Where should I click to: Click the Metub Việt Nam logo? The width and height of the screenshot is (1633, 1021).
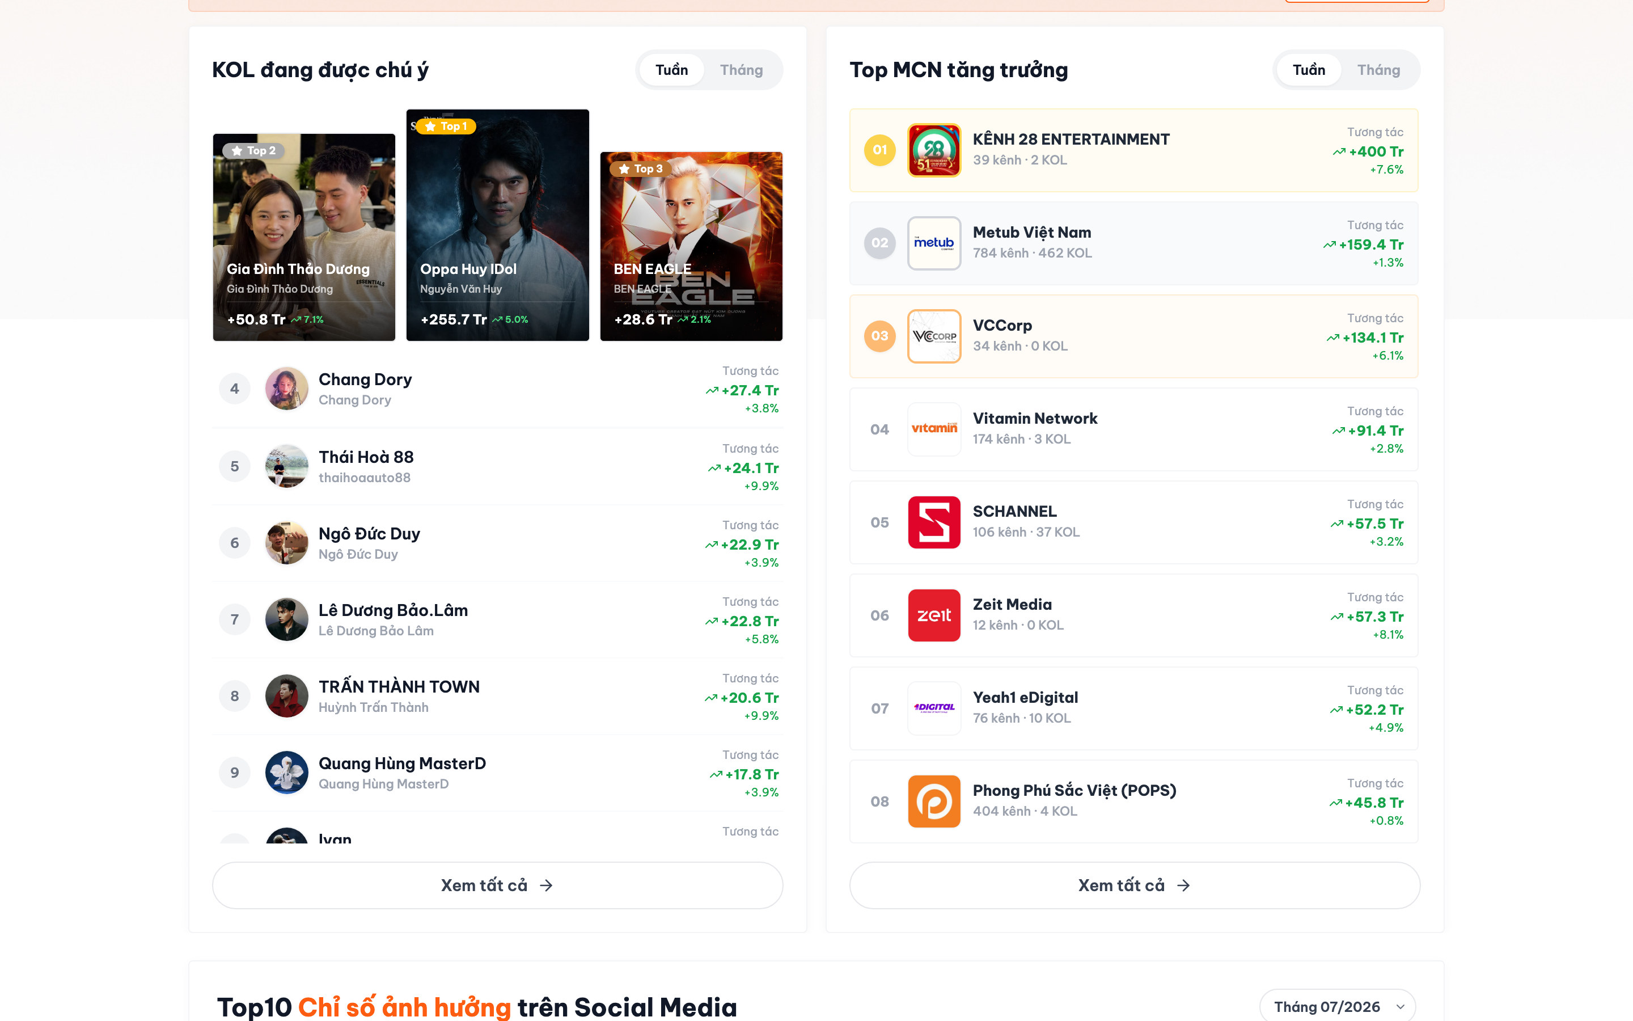coord(934,243)
